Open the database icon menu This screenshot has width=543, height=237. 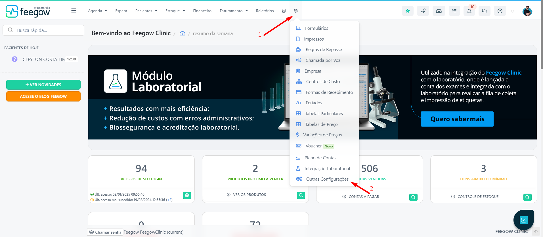[x=284, y=11]
